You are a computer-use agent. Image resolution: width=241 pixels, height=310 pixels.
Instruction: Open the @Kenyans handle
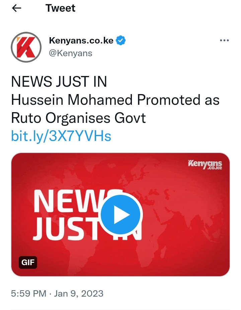pos(70,53)
